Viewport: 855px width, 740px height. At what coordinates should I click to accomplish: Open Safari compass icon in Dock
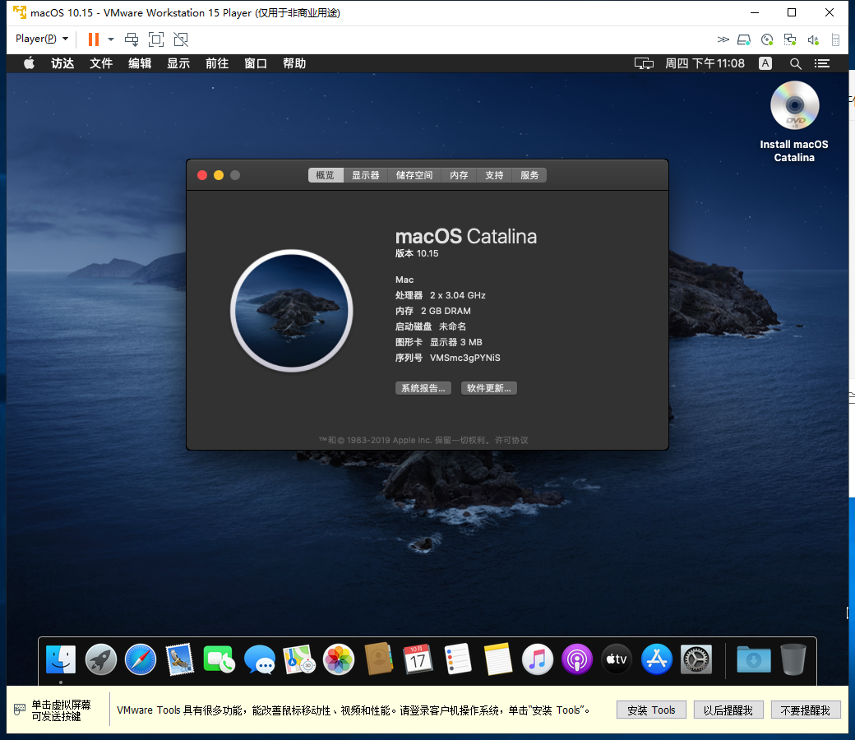coord(141,659)
